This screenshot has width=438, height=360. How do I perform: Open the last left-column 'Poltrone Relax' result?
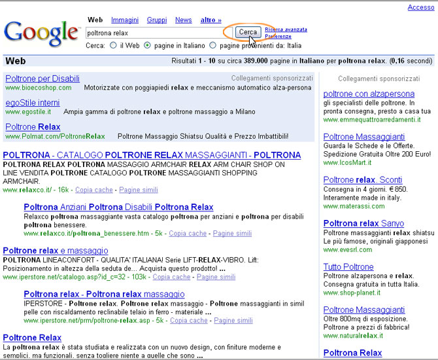coord(32,338)
